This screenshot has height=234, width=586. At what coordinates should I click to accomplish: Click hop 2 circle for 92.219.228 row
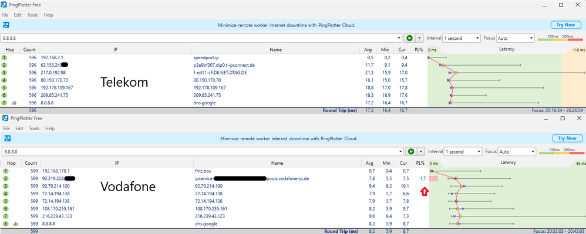click(x=5, y=178)
